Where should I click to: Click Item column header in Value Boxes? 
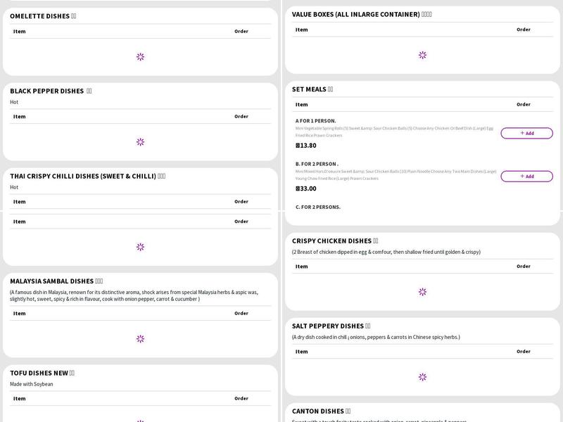pos(301,30)
